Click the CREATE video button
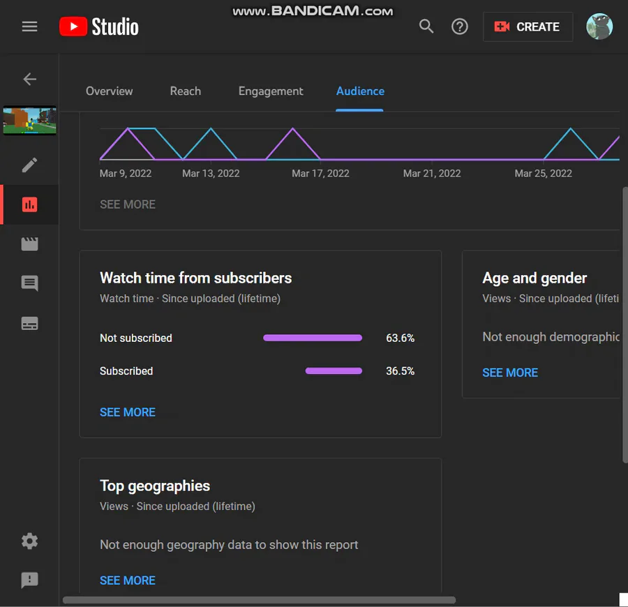 [528, 27]
